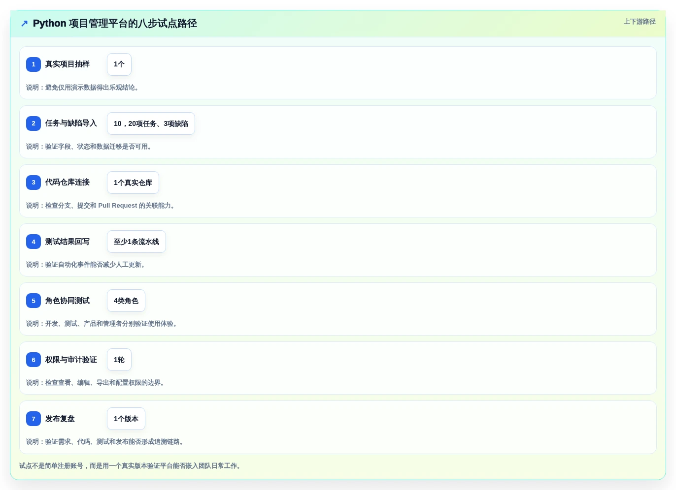Click the 10，20项任务、3项缺陷 chip

coord(151,123)
